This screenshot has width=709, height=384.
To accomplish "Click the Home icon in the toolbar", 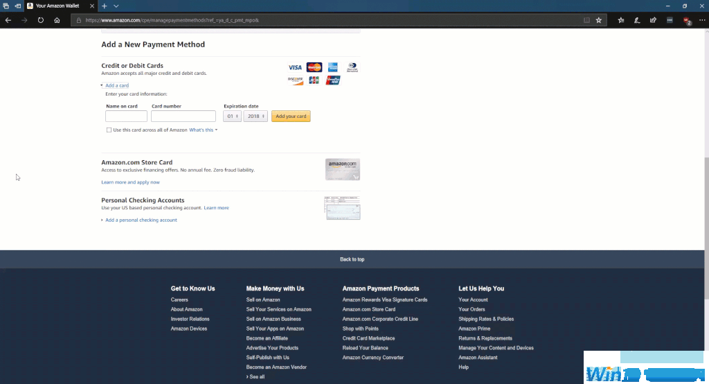I will [x=57, y=20].
